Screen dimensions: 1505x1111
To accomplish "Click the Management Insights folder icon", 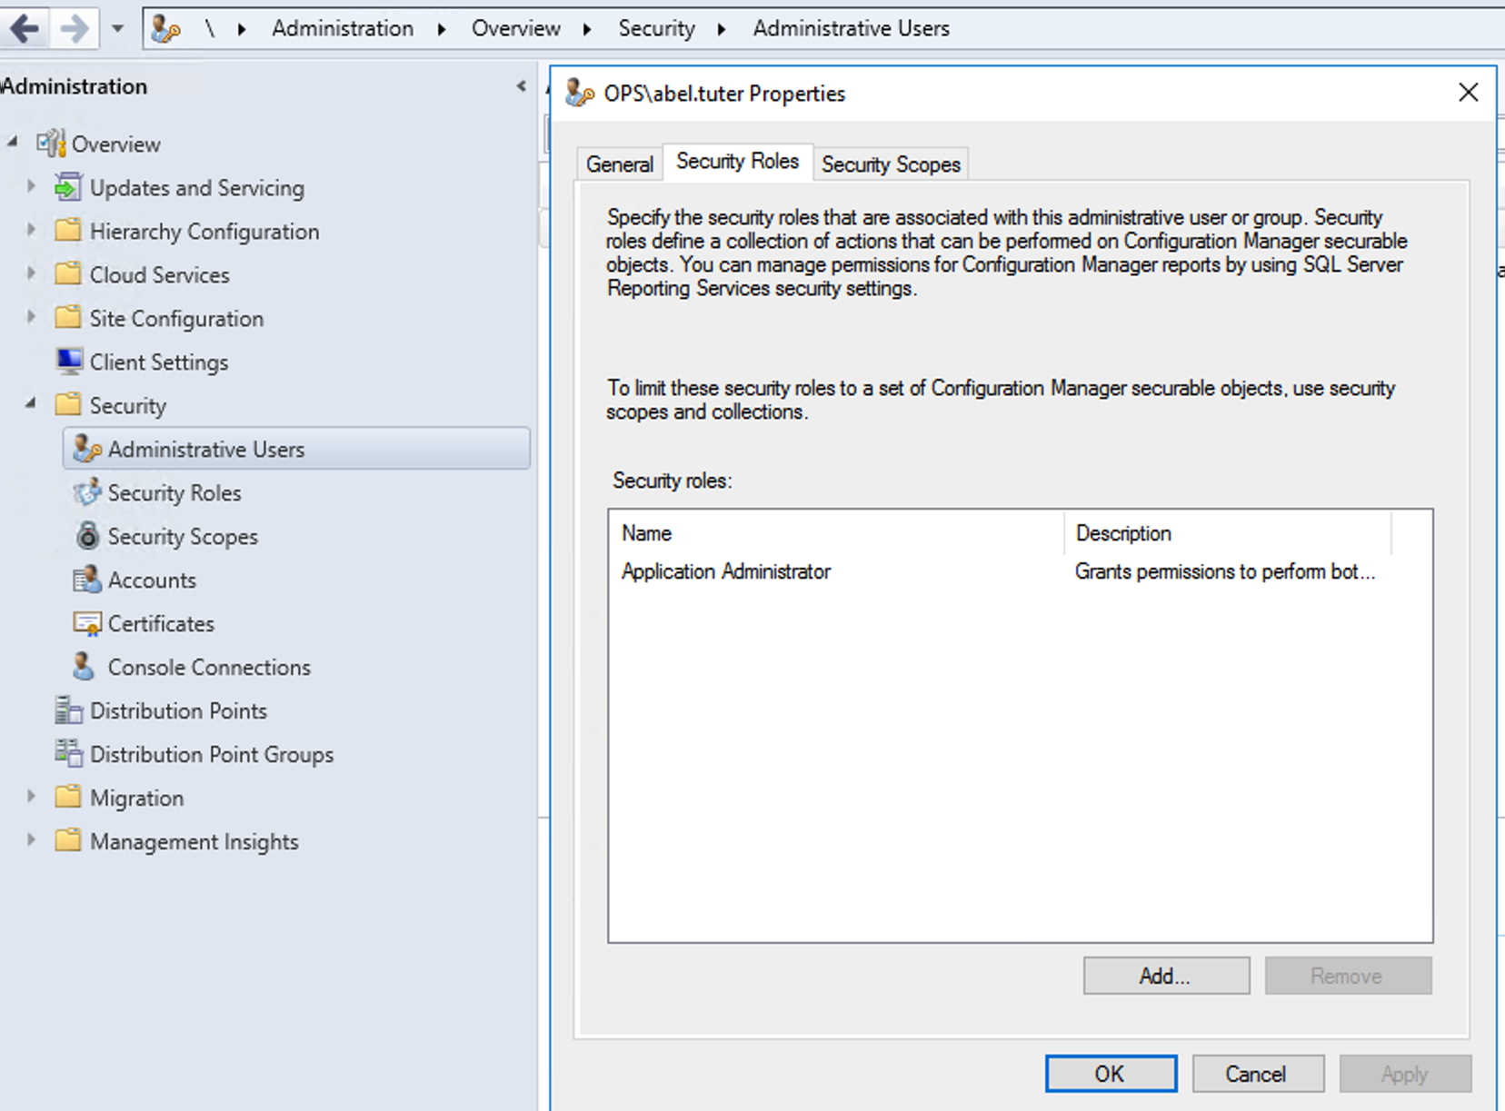I will (68, 840).
